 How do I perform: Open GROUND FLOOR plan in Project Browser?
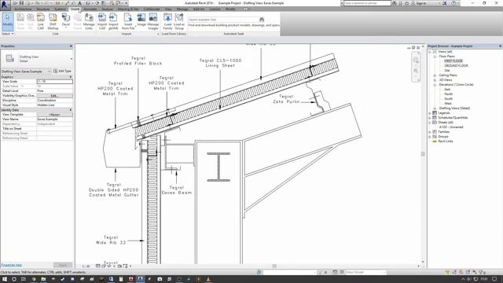pyautogui.click(x=456, y=66)
